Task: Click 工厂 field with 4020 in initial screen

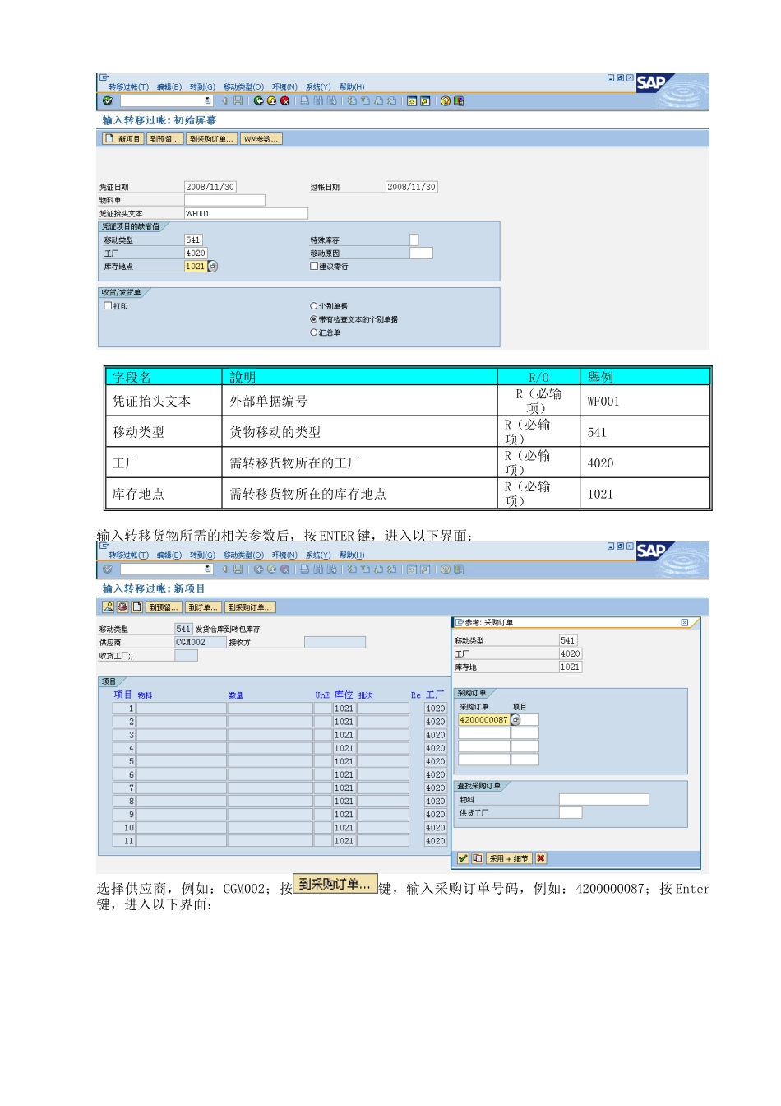Action: (x=196, y=253)
